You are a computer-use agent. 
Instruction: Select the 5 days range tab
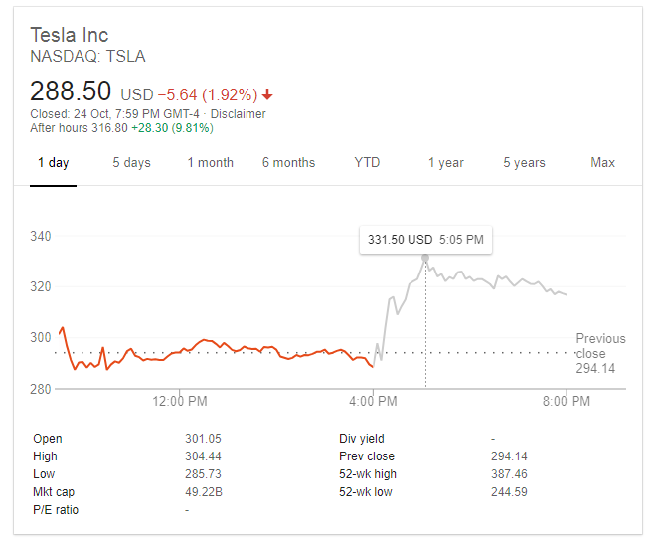click(131, 163)
